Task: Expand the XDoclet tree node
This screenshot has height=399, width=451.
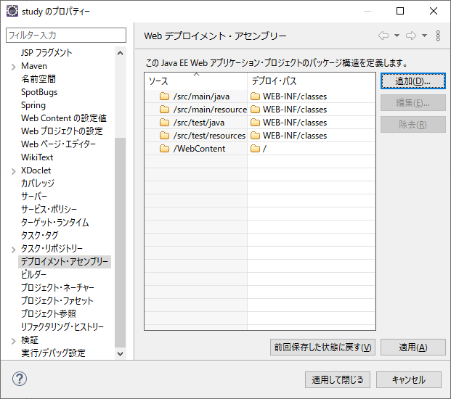Action: tap(13, 171)
